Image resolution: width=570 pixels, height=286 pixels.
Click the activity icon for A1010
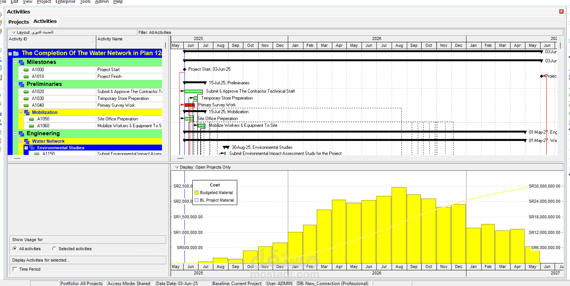click(26, 77)
